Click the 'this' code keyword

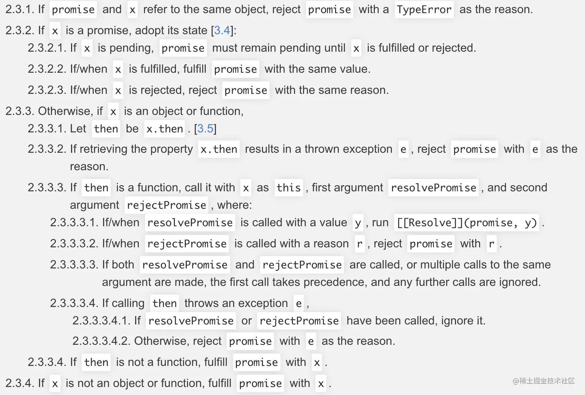click(x=289, y=188)
